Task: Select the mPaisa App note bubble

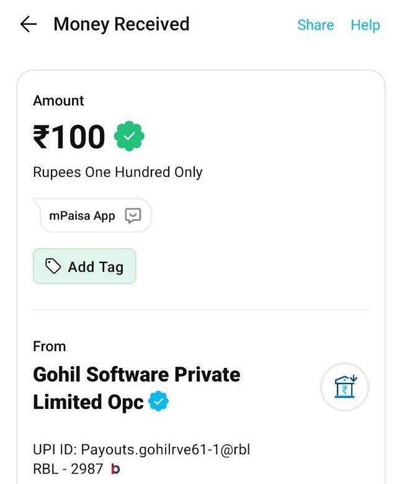Action: (92, 215)
